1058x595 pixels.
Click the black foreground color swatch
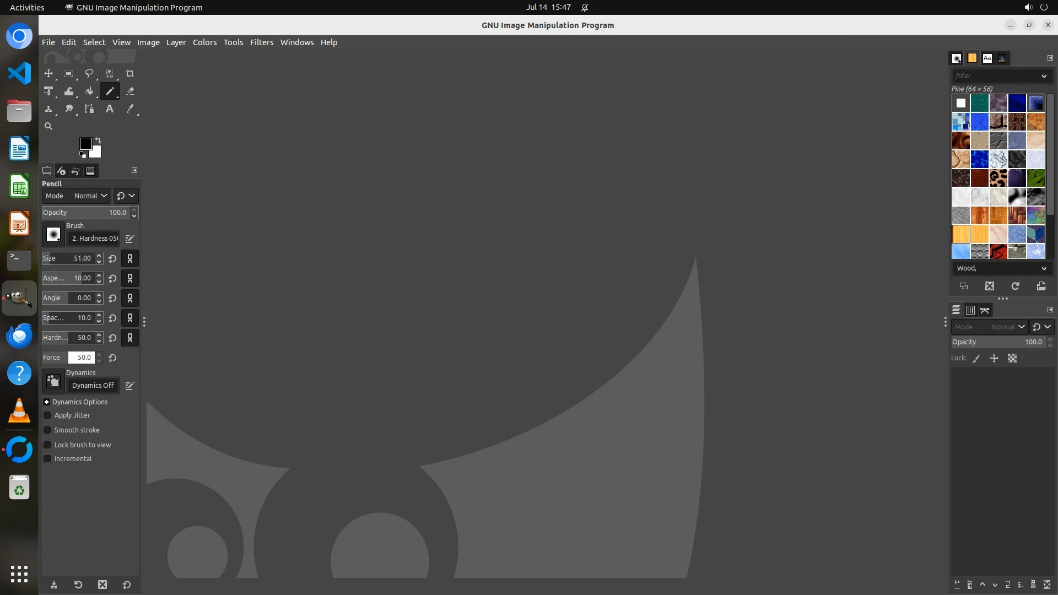click(x=85, y=143)
